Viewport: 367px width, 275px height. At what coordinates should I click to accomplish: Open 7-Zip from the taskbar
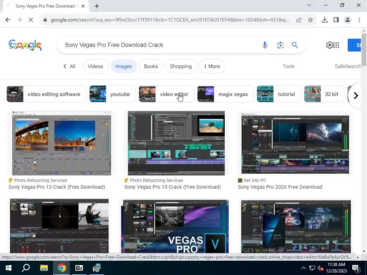coord(79,268)
